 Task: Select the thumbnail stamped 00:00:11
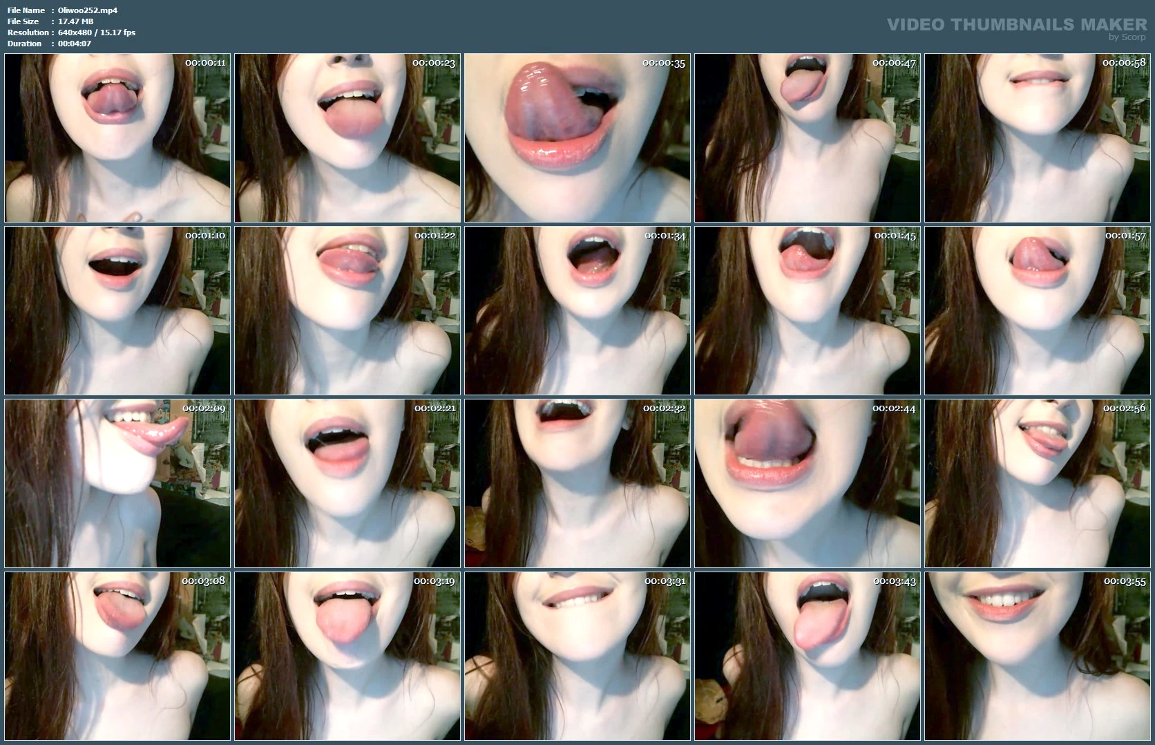pyautogui.click(x=117, y=138)
